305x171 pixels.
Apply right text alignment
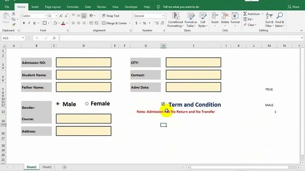[x=84, y=23]
